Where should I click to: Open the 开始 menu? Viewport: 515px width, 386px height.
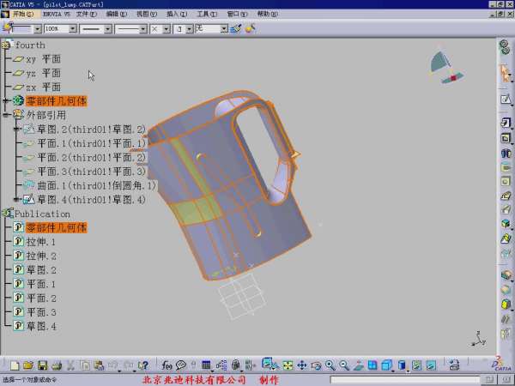pos(23,14)
